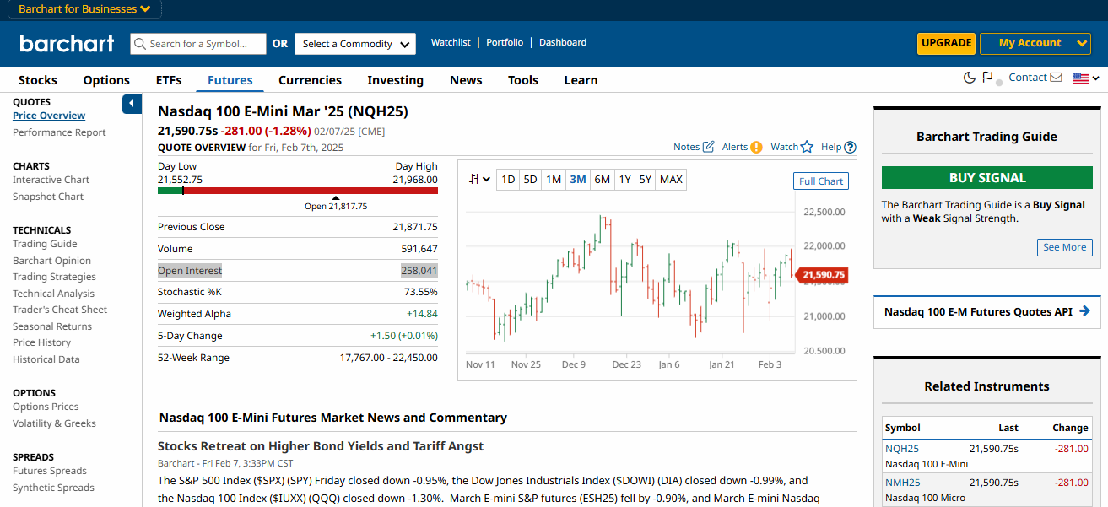Open the Tools menu
Viewport: 1108px width, 507px height.
click(523, 80)
